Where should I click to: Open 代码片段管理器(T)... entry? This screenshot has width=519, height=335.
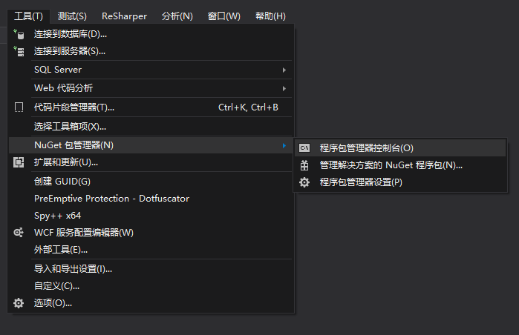(x=151, y=107)
